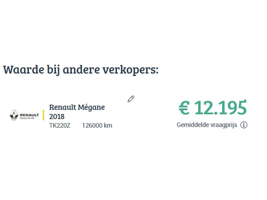Click the word Renault in the car title

click(62, 107)
